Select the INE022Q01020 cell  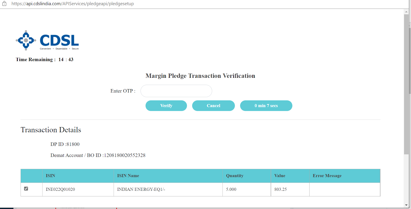pyautogui.click(x=78, y=189)
